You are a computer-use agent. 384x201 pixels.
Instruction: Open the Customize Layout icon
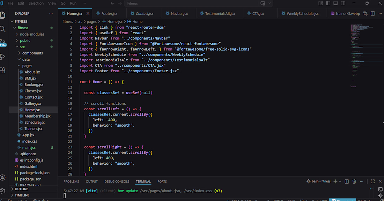click(320, 3)
